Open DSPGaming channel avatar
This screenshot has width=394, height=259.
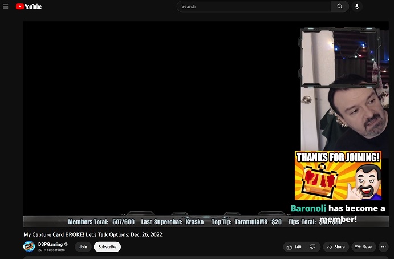29,246
